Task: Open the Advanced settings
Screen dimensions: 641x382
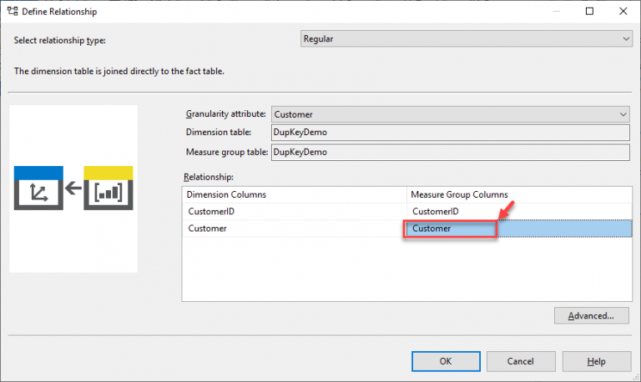Action: click(591, 316)
